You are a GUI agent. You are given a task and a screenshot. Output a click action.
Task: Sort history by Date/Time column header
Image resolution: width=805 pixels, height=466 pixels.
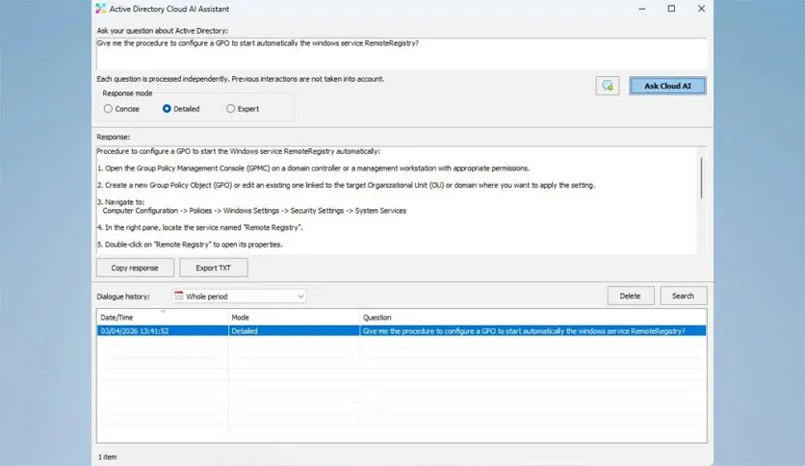(x=162, y=318)
